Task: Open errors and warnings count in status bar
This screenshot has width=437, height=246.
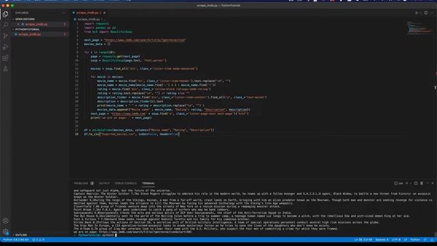Action: [38, 240]
